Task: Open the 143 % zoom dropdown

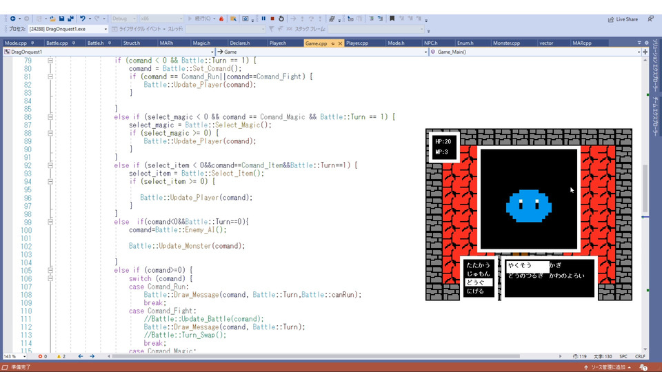Action: [14, 356]
